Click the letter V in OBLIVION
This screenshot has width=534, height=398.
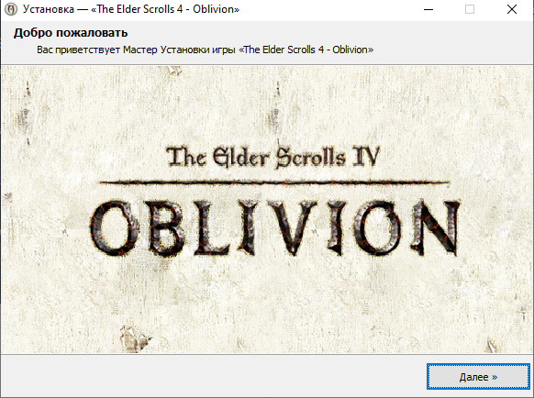292,227
